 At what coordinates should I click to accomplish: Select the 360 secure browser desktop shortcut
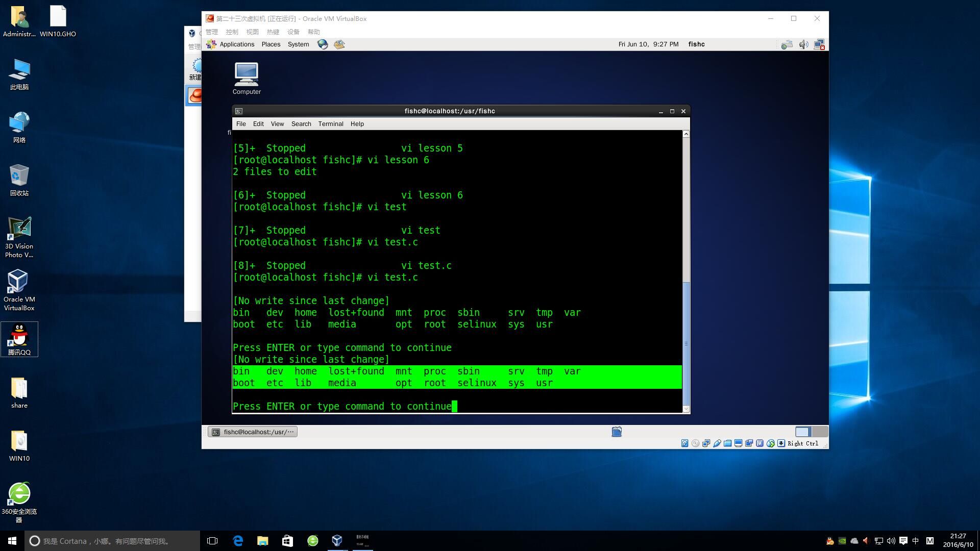click(19, 503)
